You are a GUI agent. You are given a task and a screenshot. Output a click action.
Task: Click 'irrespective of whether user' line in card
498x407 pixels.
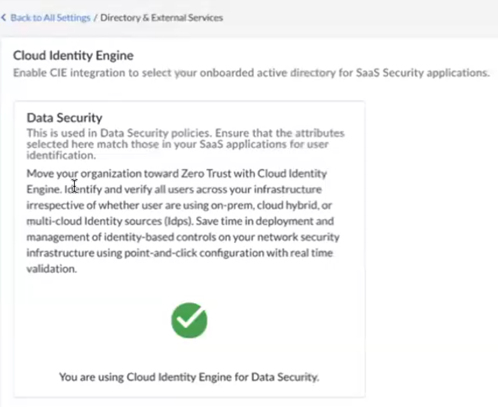(89, 205)
